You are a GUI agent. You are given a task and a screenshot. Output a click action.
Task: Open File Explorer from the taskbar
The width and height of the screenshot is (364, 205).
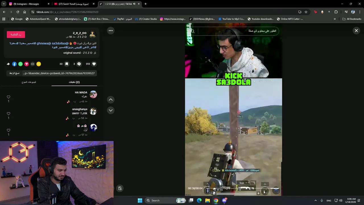(208, 200)
